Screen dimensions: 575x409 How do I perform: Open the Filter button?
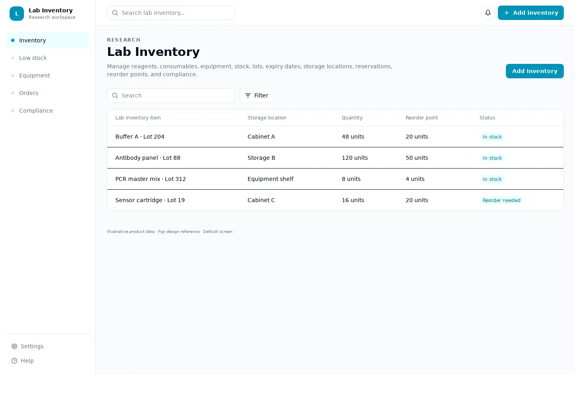click(256, 95)
